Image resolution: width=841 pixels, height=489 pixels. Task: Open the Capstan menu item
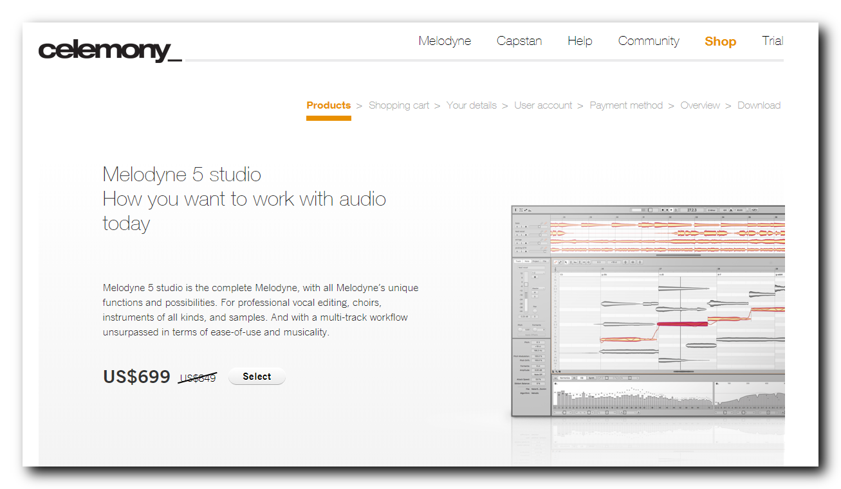point(519,41)
